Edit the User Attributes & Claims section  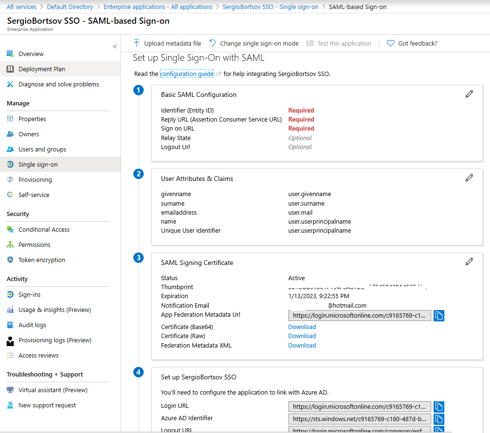(x=469, y=178)
